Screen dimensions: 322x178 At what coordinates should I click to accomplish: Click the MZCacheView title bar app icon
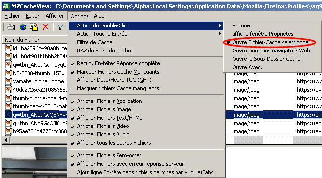[x=6, y=6]
